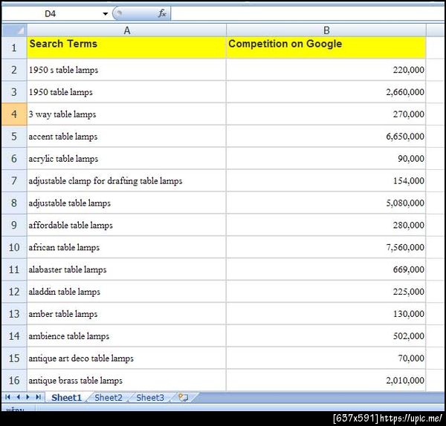The width and height of the screenshot is (446, 426).
Task: Click the Insert Worksheet icon
Action: (x=183, y=397)
